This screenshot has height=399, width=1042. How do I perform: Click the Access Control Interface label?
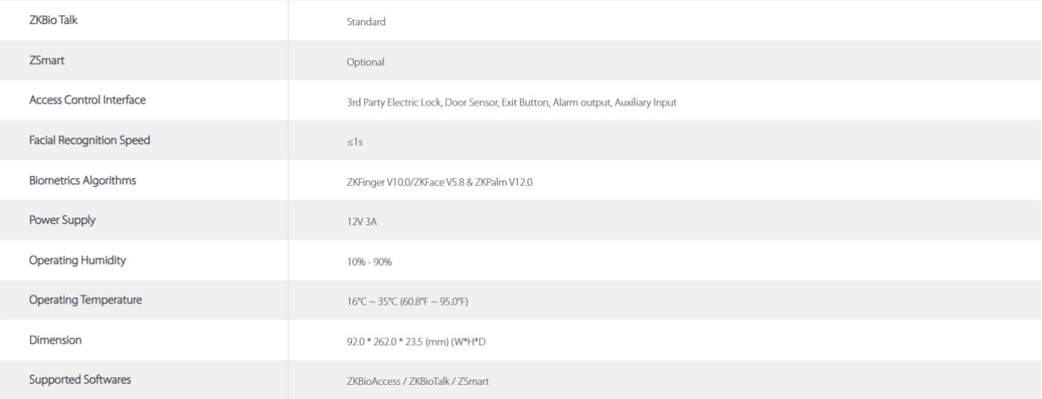(87, 101)
